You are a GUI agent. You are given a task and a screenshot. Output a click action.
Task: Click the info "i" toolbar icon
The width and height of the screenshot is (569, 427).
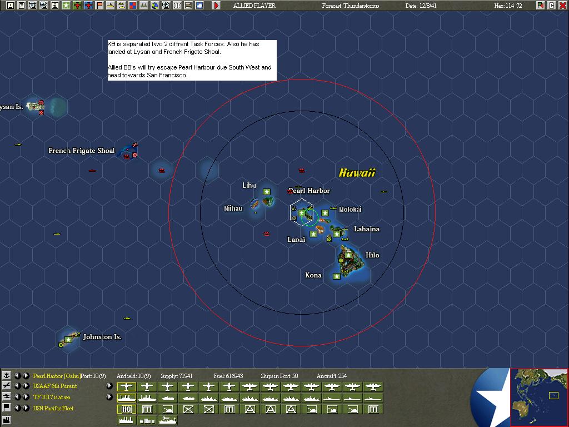(55, 5)
